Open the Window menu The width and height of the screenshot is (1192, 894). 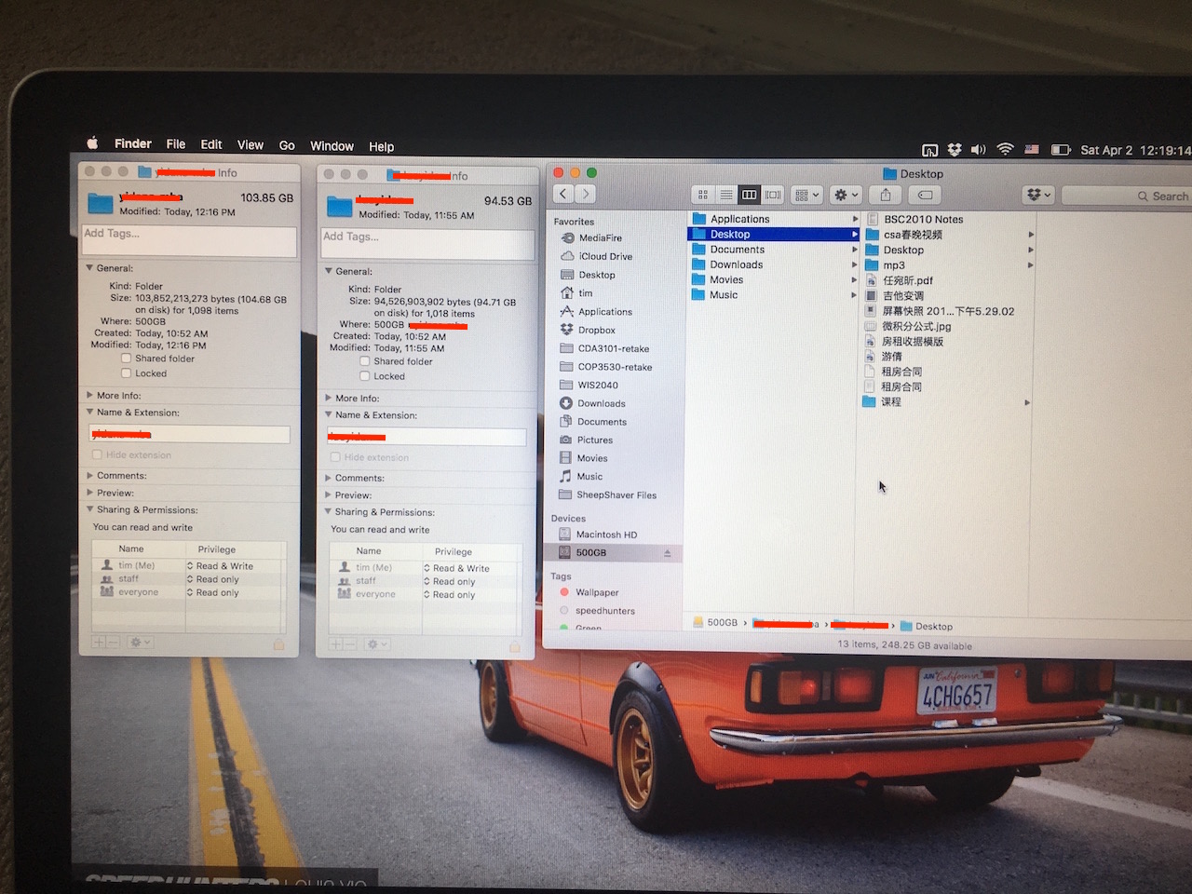332,146
